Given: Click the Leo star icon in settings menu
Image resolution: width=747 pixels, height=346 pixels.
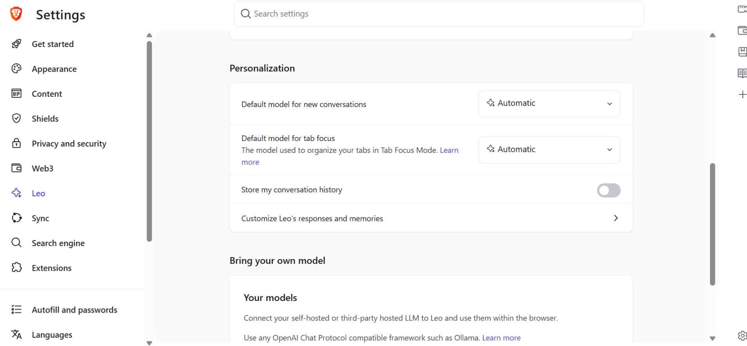Looking at the screenshot, I should coord(16,193).
